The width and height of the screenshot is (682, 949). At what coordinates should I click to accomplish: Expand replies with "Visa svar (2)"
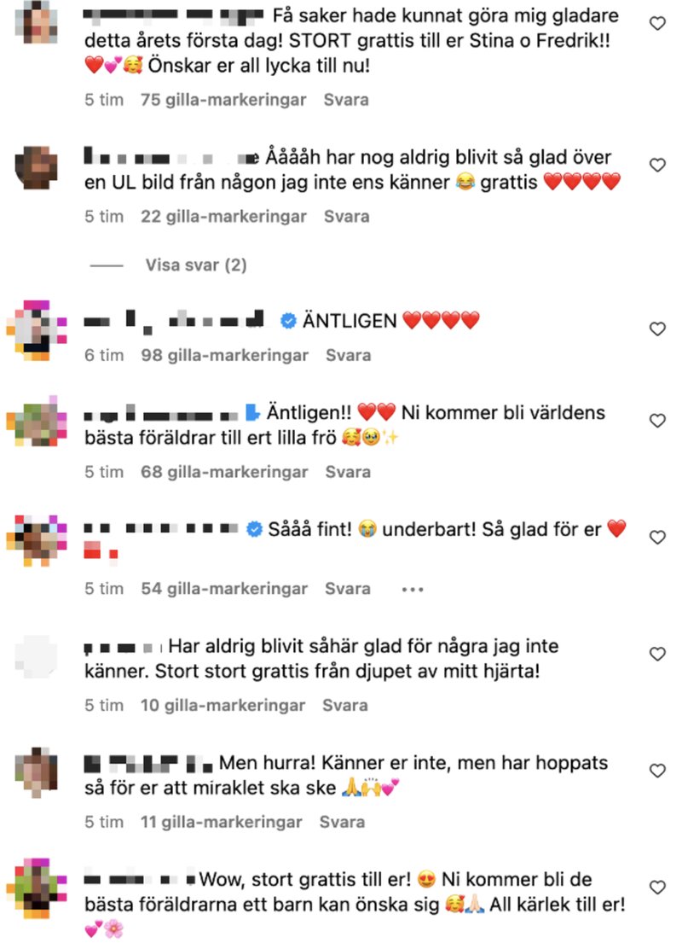tap(196, 265)
